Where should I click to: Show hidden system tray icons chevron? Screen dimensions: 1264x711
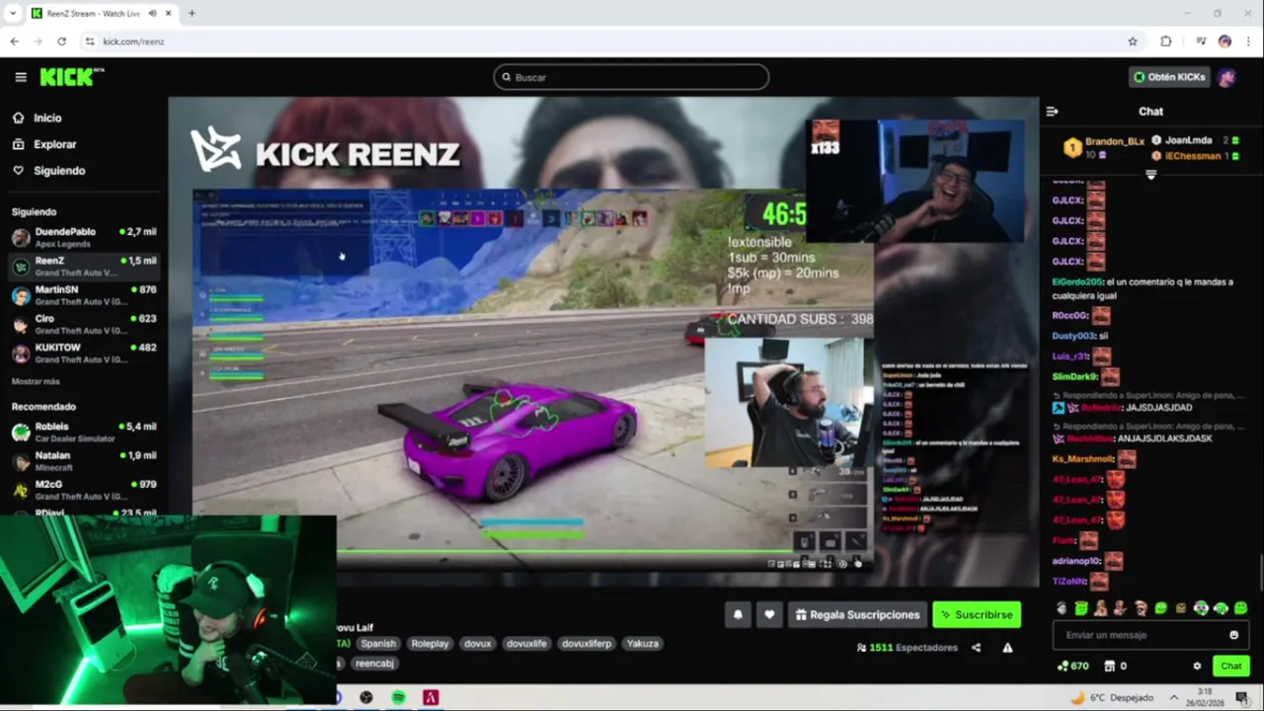1173,697
